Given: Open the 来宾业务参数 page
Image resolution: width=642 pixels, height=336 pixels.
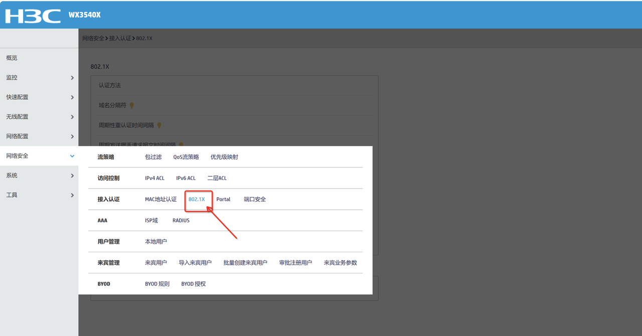Looking at the screenshot, I should click(341, 262).
